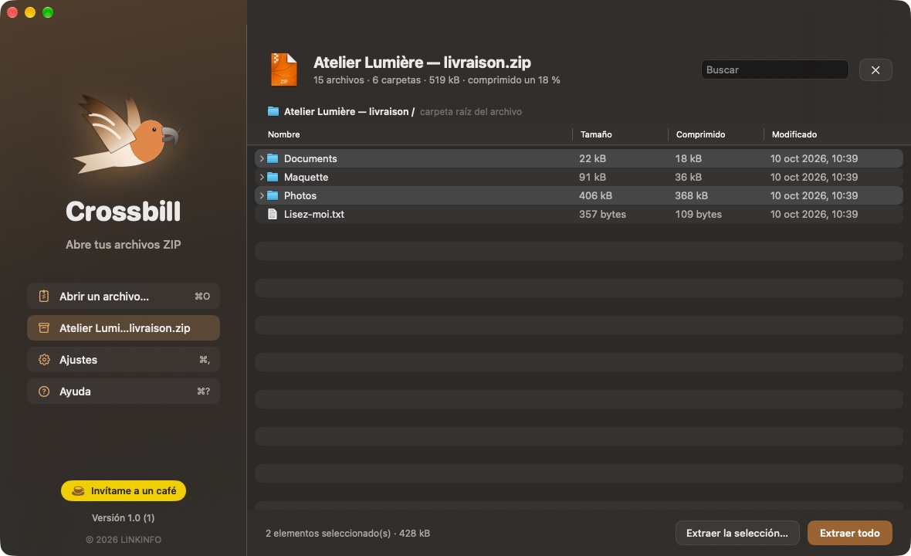Sort by the Nombre column header
Viewport: 911px width, 556px height.
pos(283,134)
